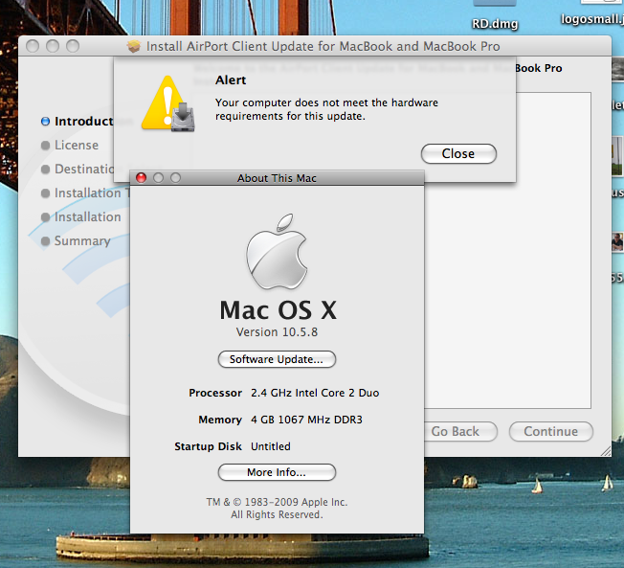624x568 pixels.
Task: Click the package icon in installer title
Action: [x=134, y=46]
